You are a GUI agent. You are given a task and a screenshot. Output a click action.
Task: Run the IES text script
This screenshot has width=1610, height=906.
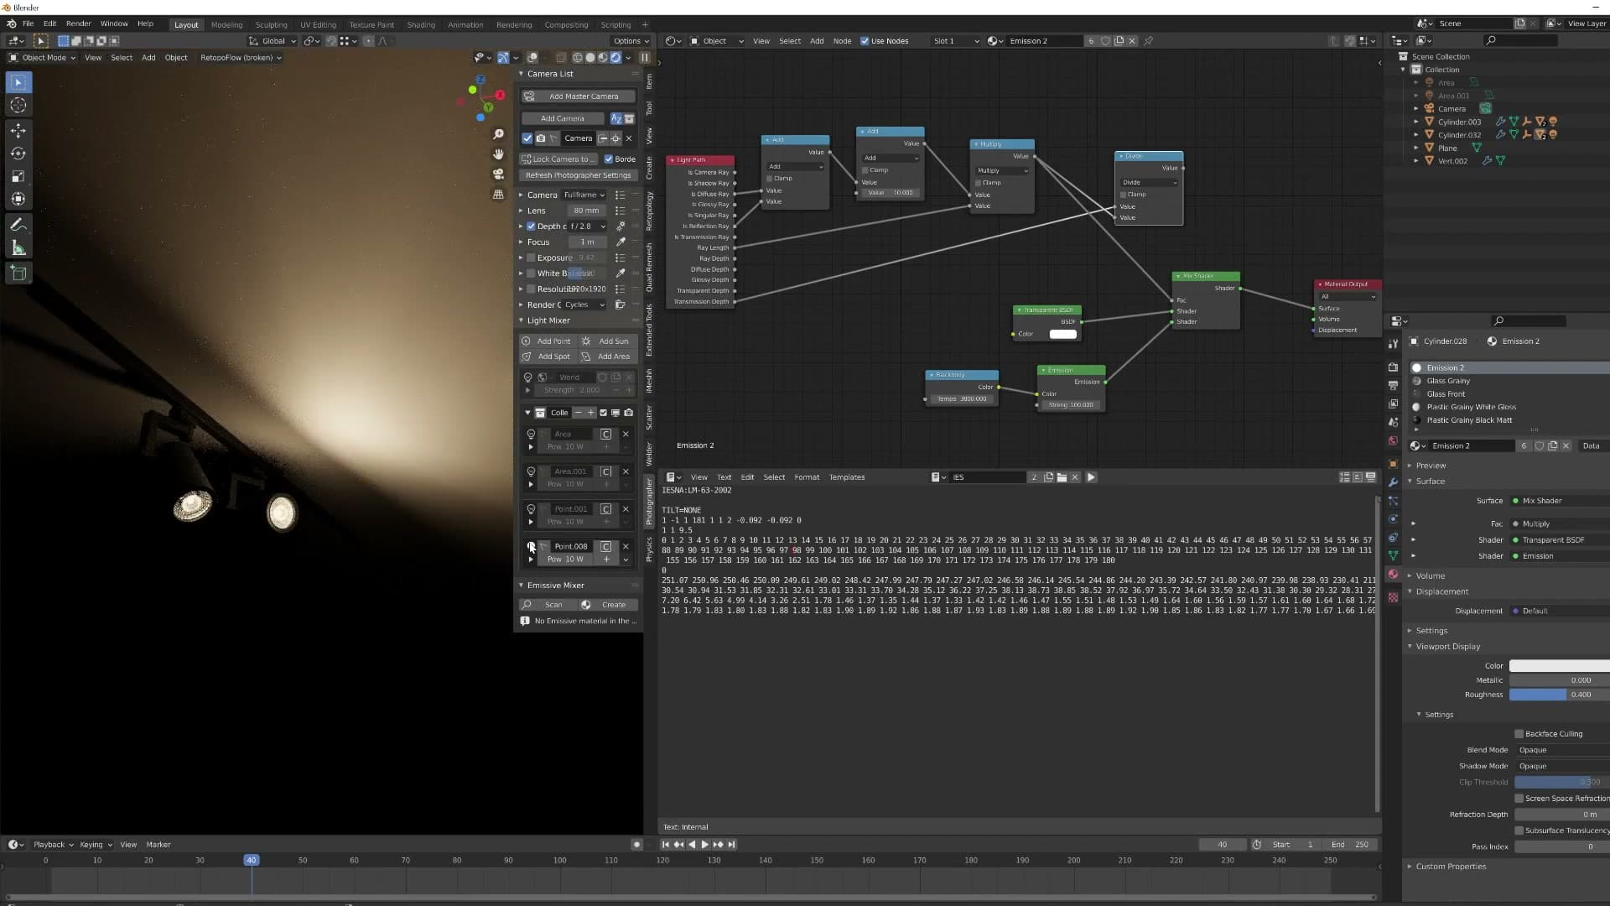[1091, 477]
